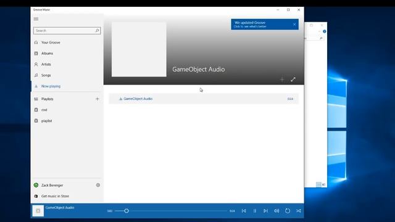395x222 pixels.
Task: Skip to previous track
Action: [x=244, y=211]
